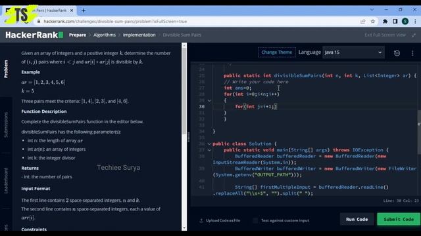Click the 'Example' heading
Viewport: 421px width, 236px height.
(x=31, y=72)
